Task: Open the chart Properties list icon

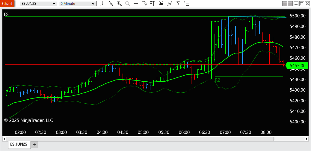Action: [x=186, y=3]
